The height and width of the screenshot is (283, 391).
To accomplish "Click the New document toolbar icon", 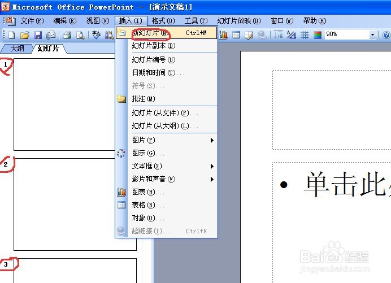I will click(12, 35).
